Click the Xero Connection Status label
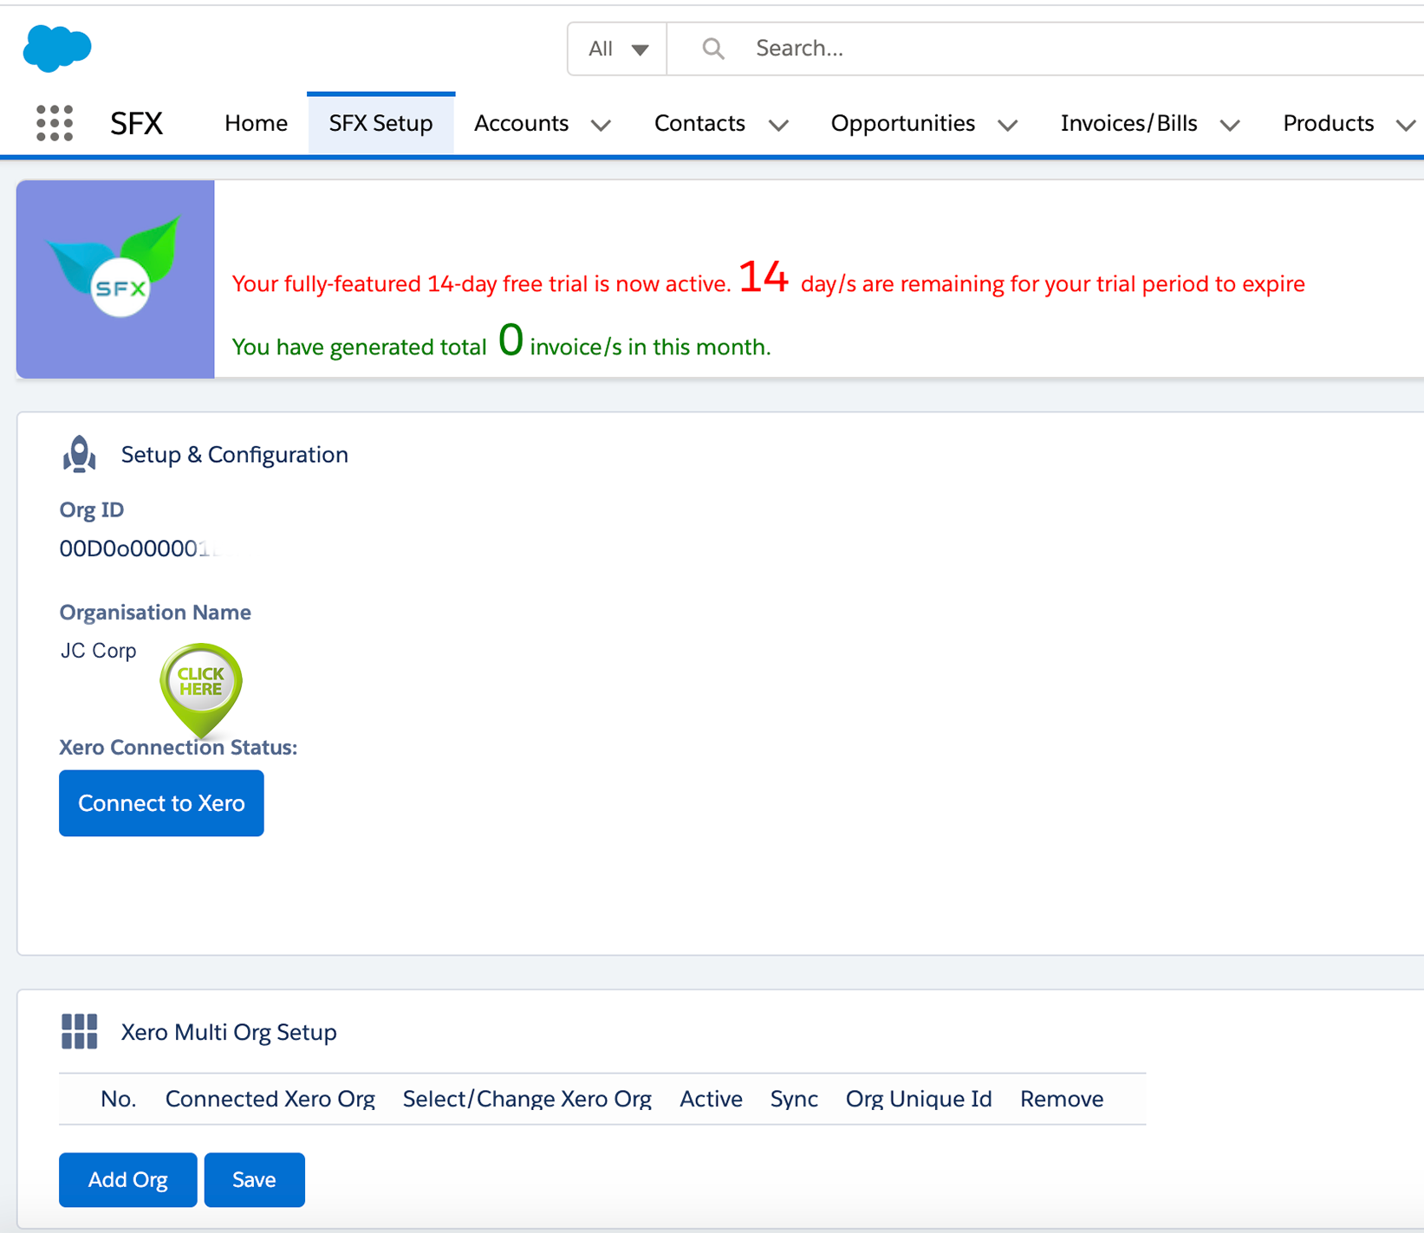Viewport: 1424px width, 1233px height. (x=178, y=747)
